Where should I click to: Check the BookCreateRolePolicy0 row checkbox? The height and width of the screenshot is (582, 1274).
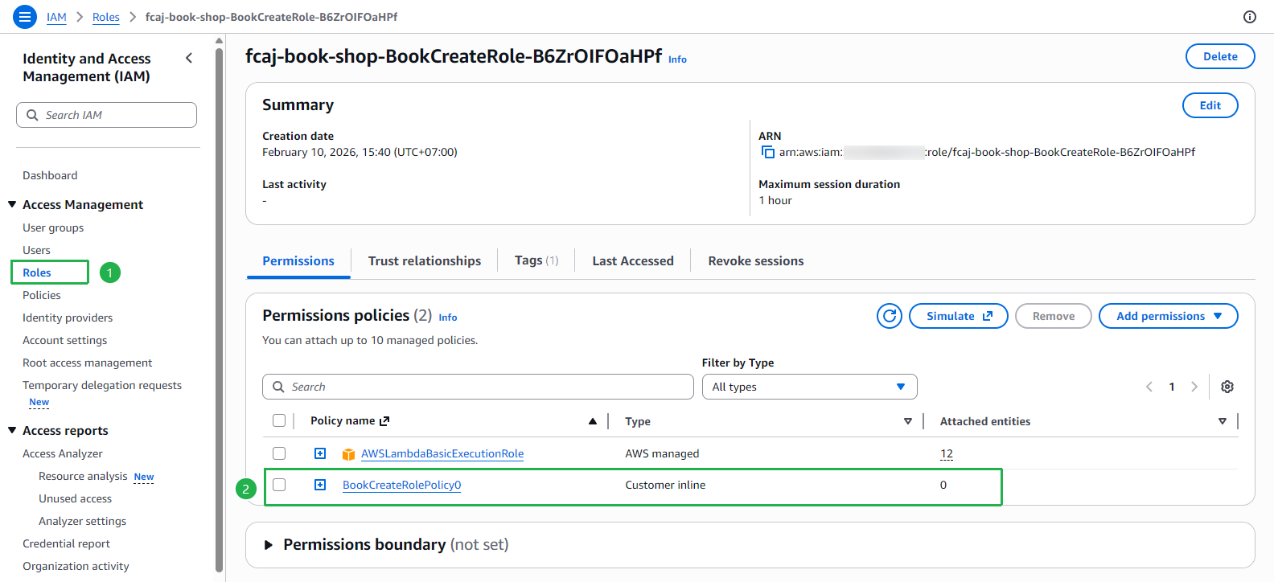pyautogui.click(x=279, y=485)
